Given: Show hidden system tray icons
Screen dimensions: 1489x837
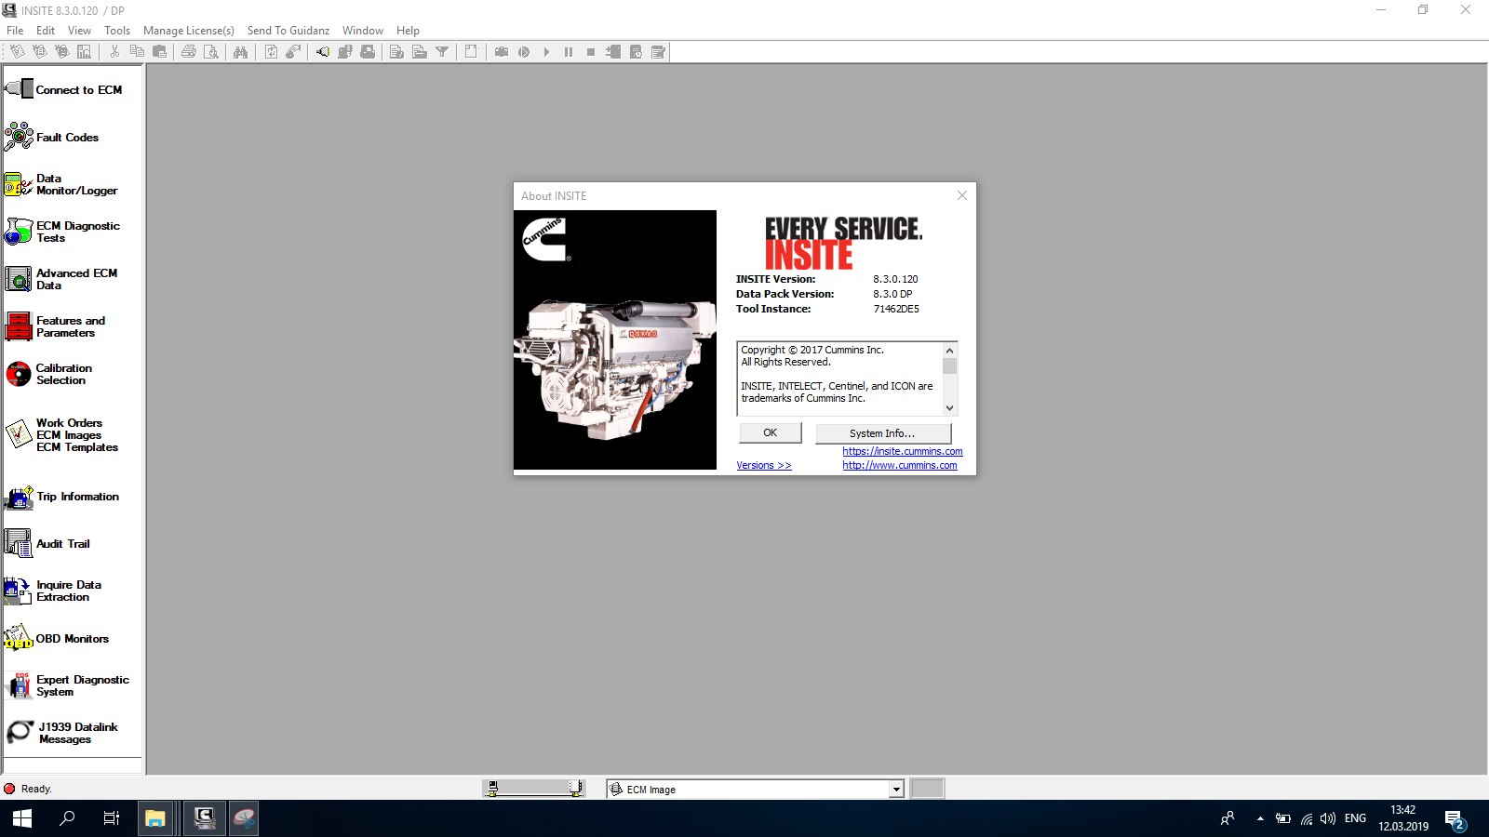Looking at the screenshot, I should click(x=1260, y=818).
